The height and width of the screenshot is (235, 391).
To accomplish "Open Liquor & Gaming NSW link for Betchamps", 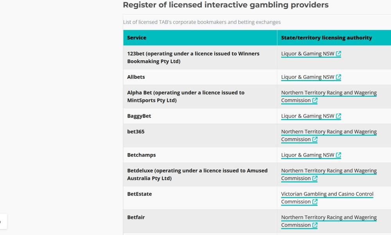I will (308, 155).
